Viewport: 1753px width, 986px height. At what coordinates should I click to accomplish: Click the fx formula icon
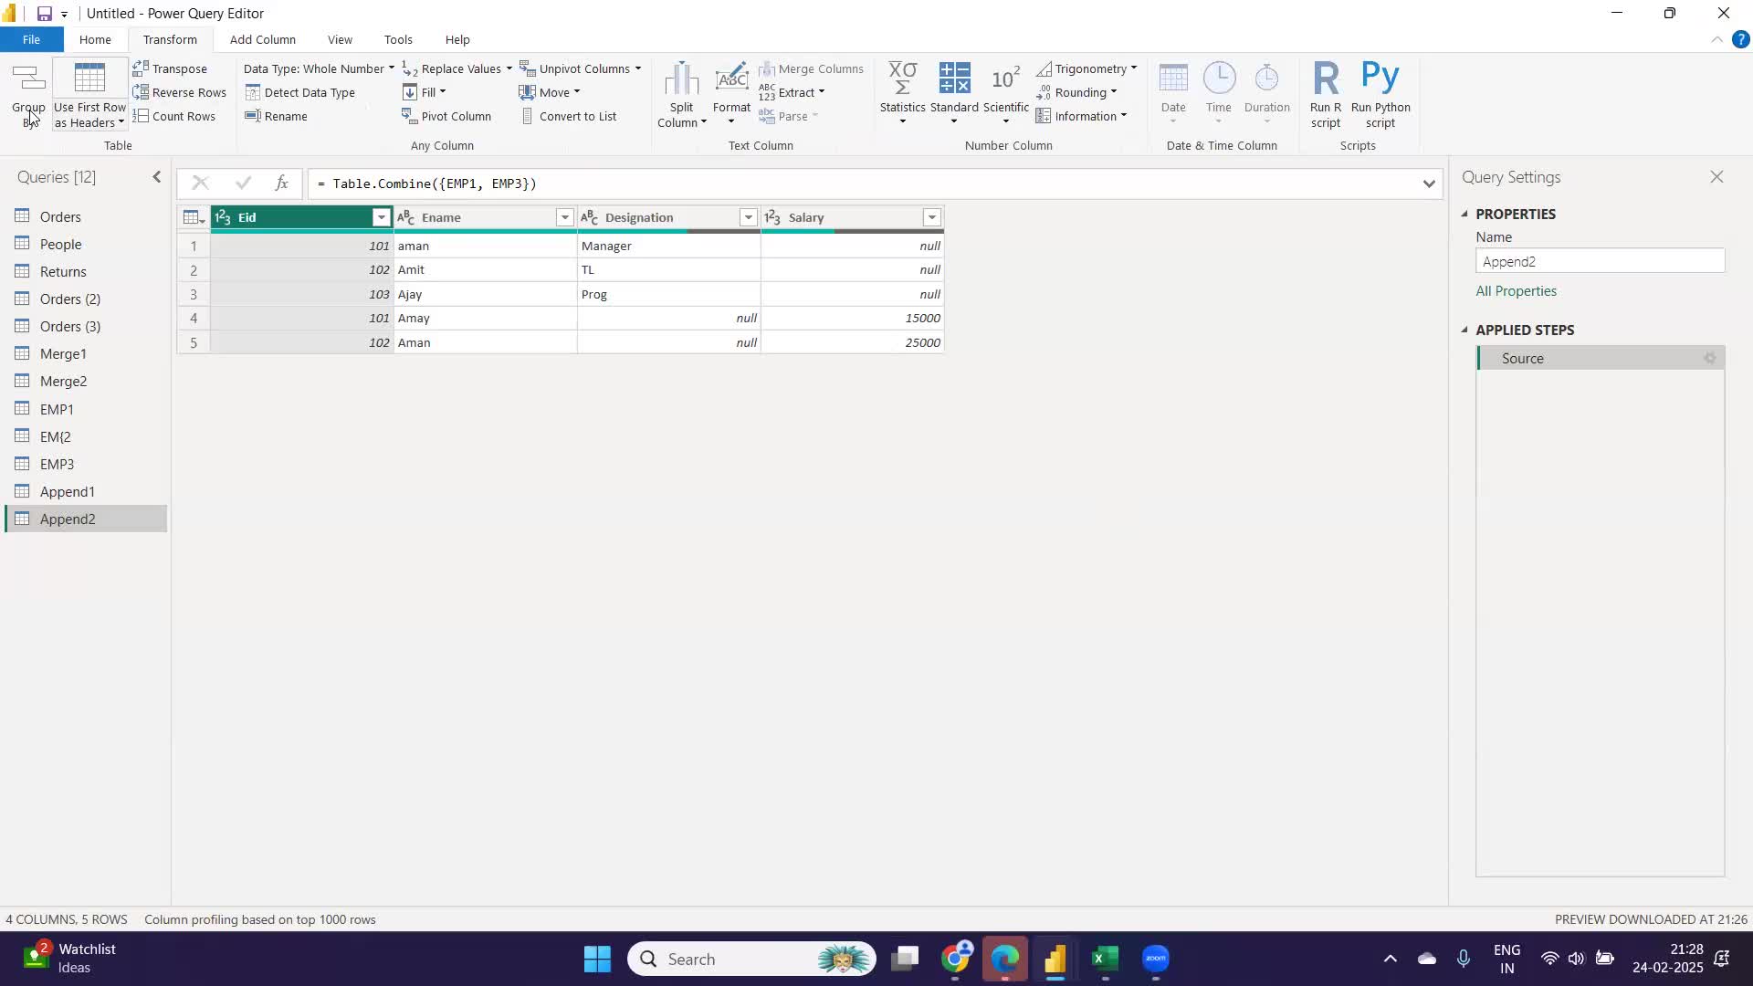282,184
